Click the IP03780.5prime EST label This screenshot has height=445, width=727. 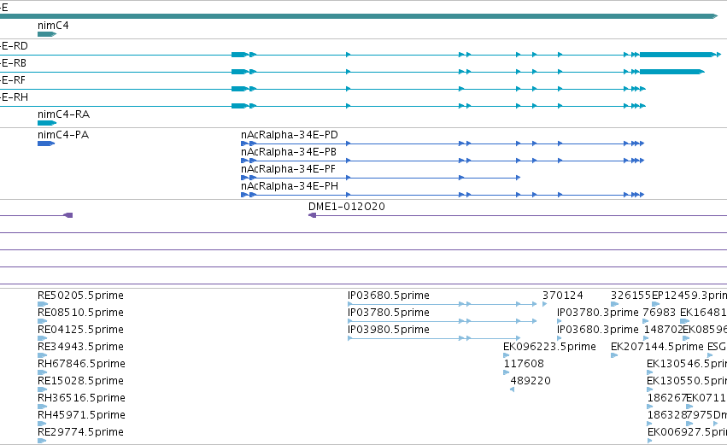[x=389, y=313]
